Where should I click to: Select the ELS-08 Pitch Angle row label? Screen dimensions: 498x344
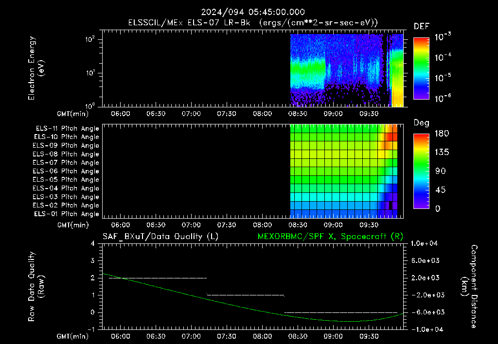(66, 154)
